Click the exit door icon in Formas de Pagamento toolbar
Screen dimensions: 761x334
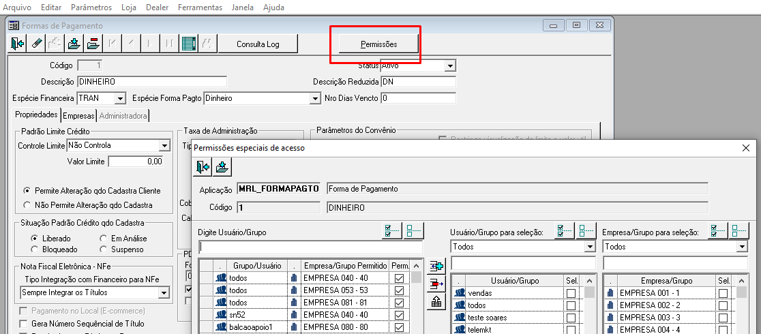18,44
